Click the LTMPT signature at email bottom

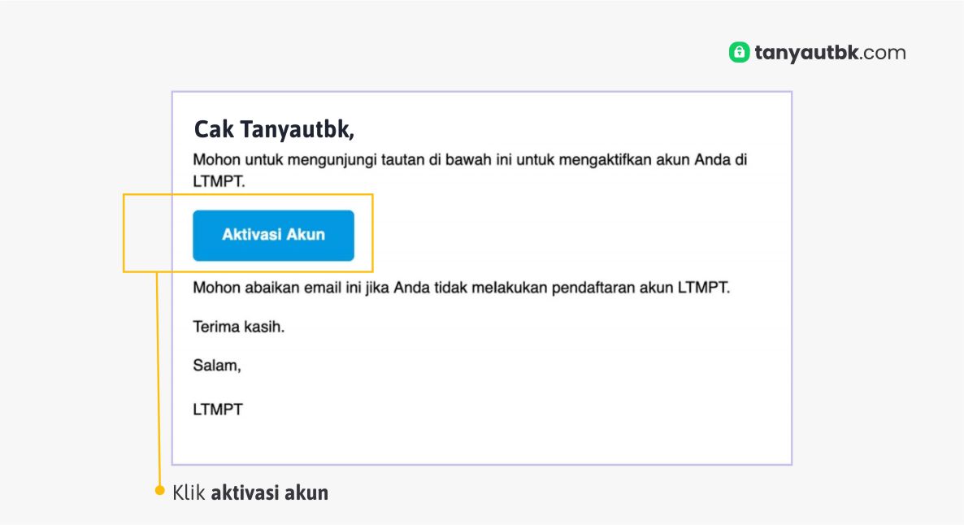(x=218, y=410)
